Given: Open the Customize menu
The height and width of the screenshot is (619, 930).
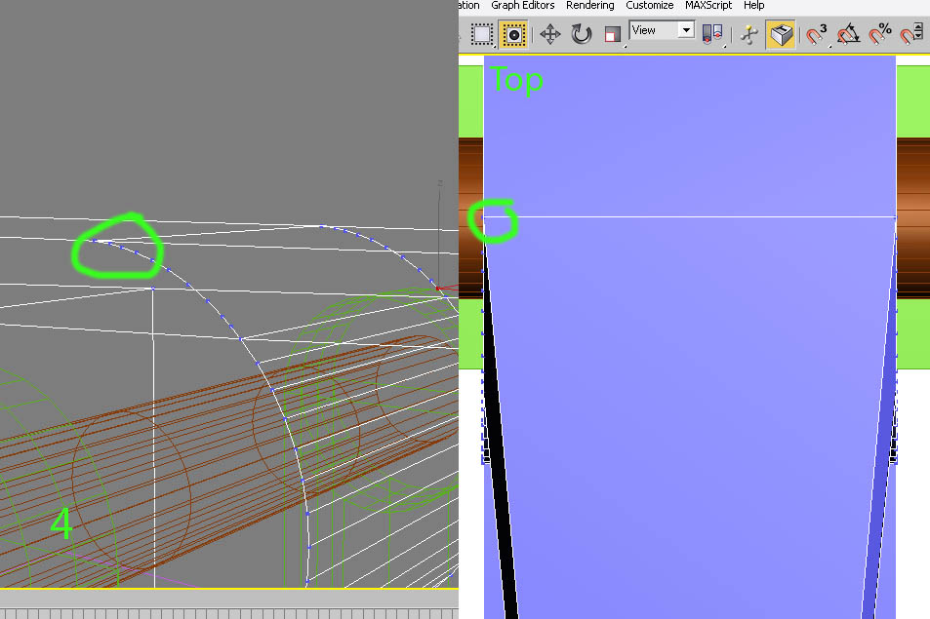Looking at the screenshot, I should 650,5.
